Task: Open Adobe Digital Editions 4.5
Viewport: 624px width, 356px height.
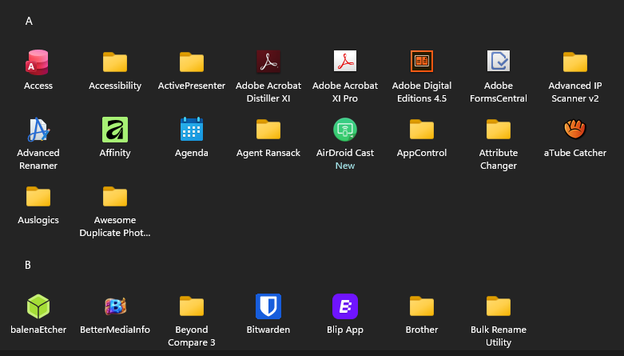Action: (x=421, y=62)
